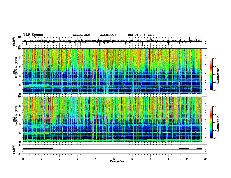
Task: Click the ch.2 color scale bar
Action: click(211, 122)
